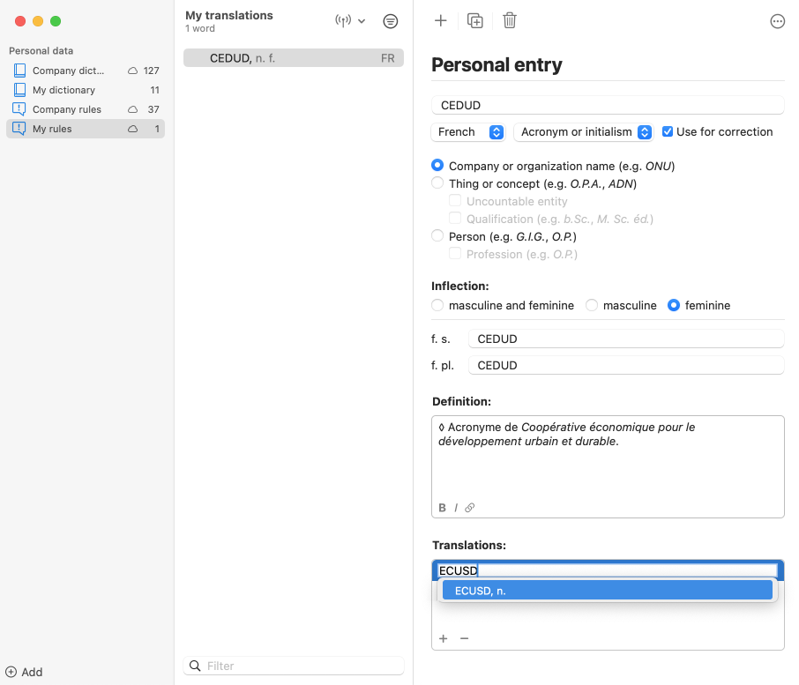Choose the masculine inflection option
This screenshot has width=799, height=685.
592,305
